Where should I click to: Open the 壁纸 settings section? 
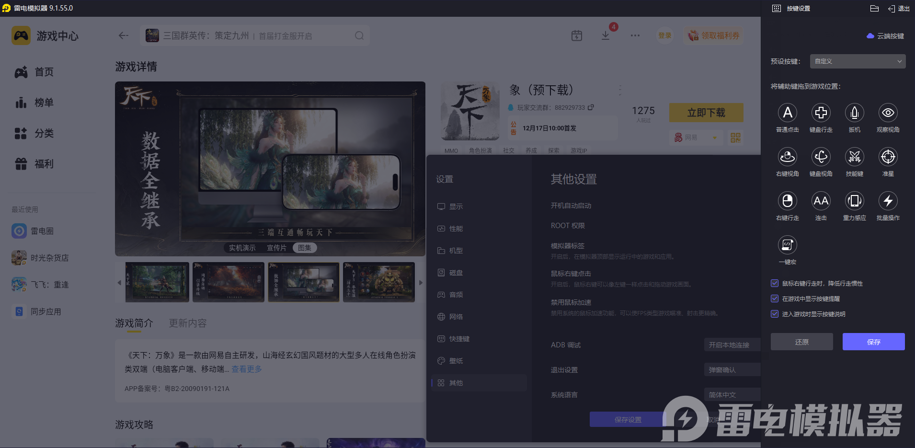[479, 361]
